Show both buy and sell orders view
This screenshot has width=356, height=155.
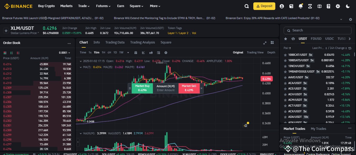[4, 53]
